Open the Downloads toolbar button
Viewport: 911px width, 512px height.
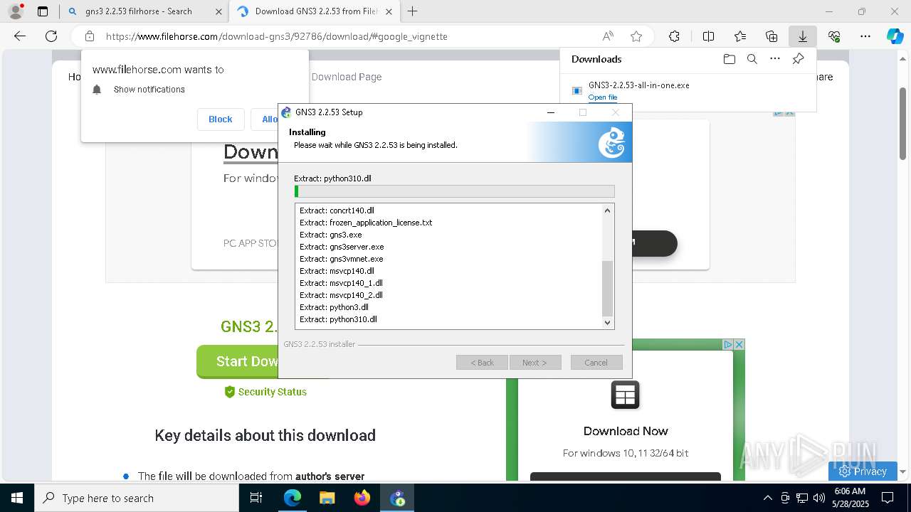(802, 36)
